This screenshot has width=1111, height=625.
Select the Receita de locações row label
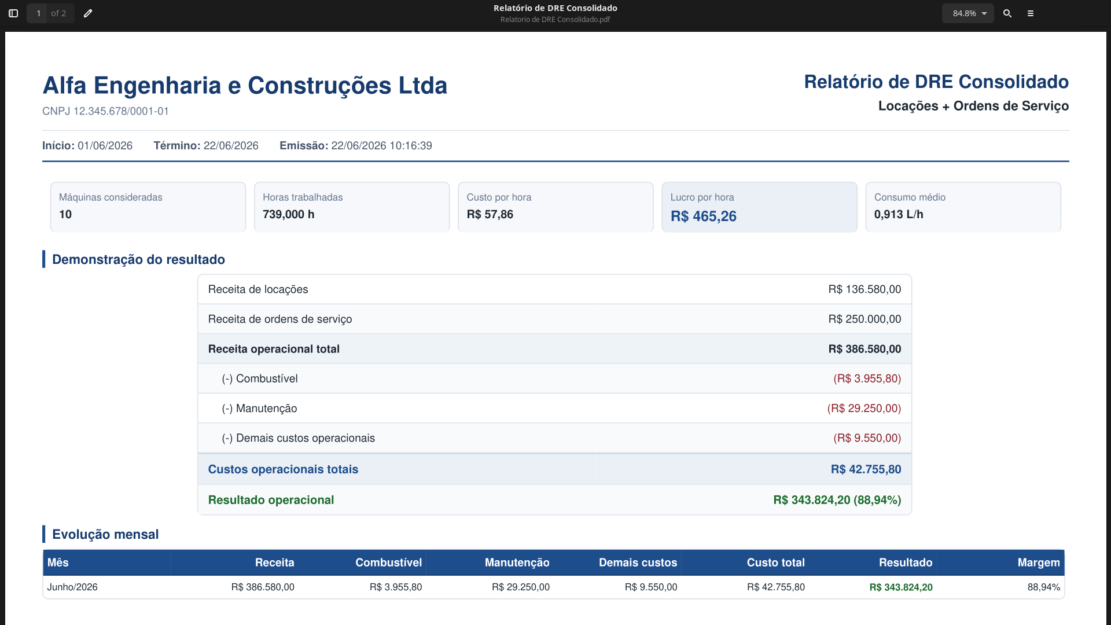tap(258, 289)
